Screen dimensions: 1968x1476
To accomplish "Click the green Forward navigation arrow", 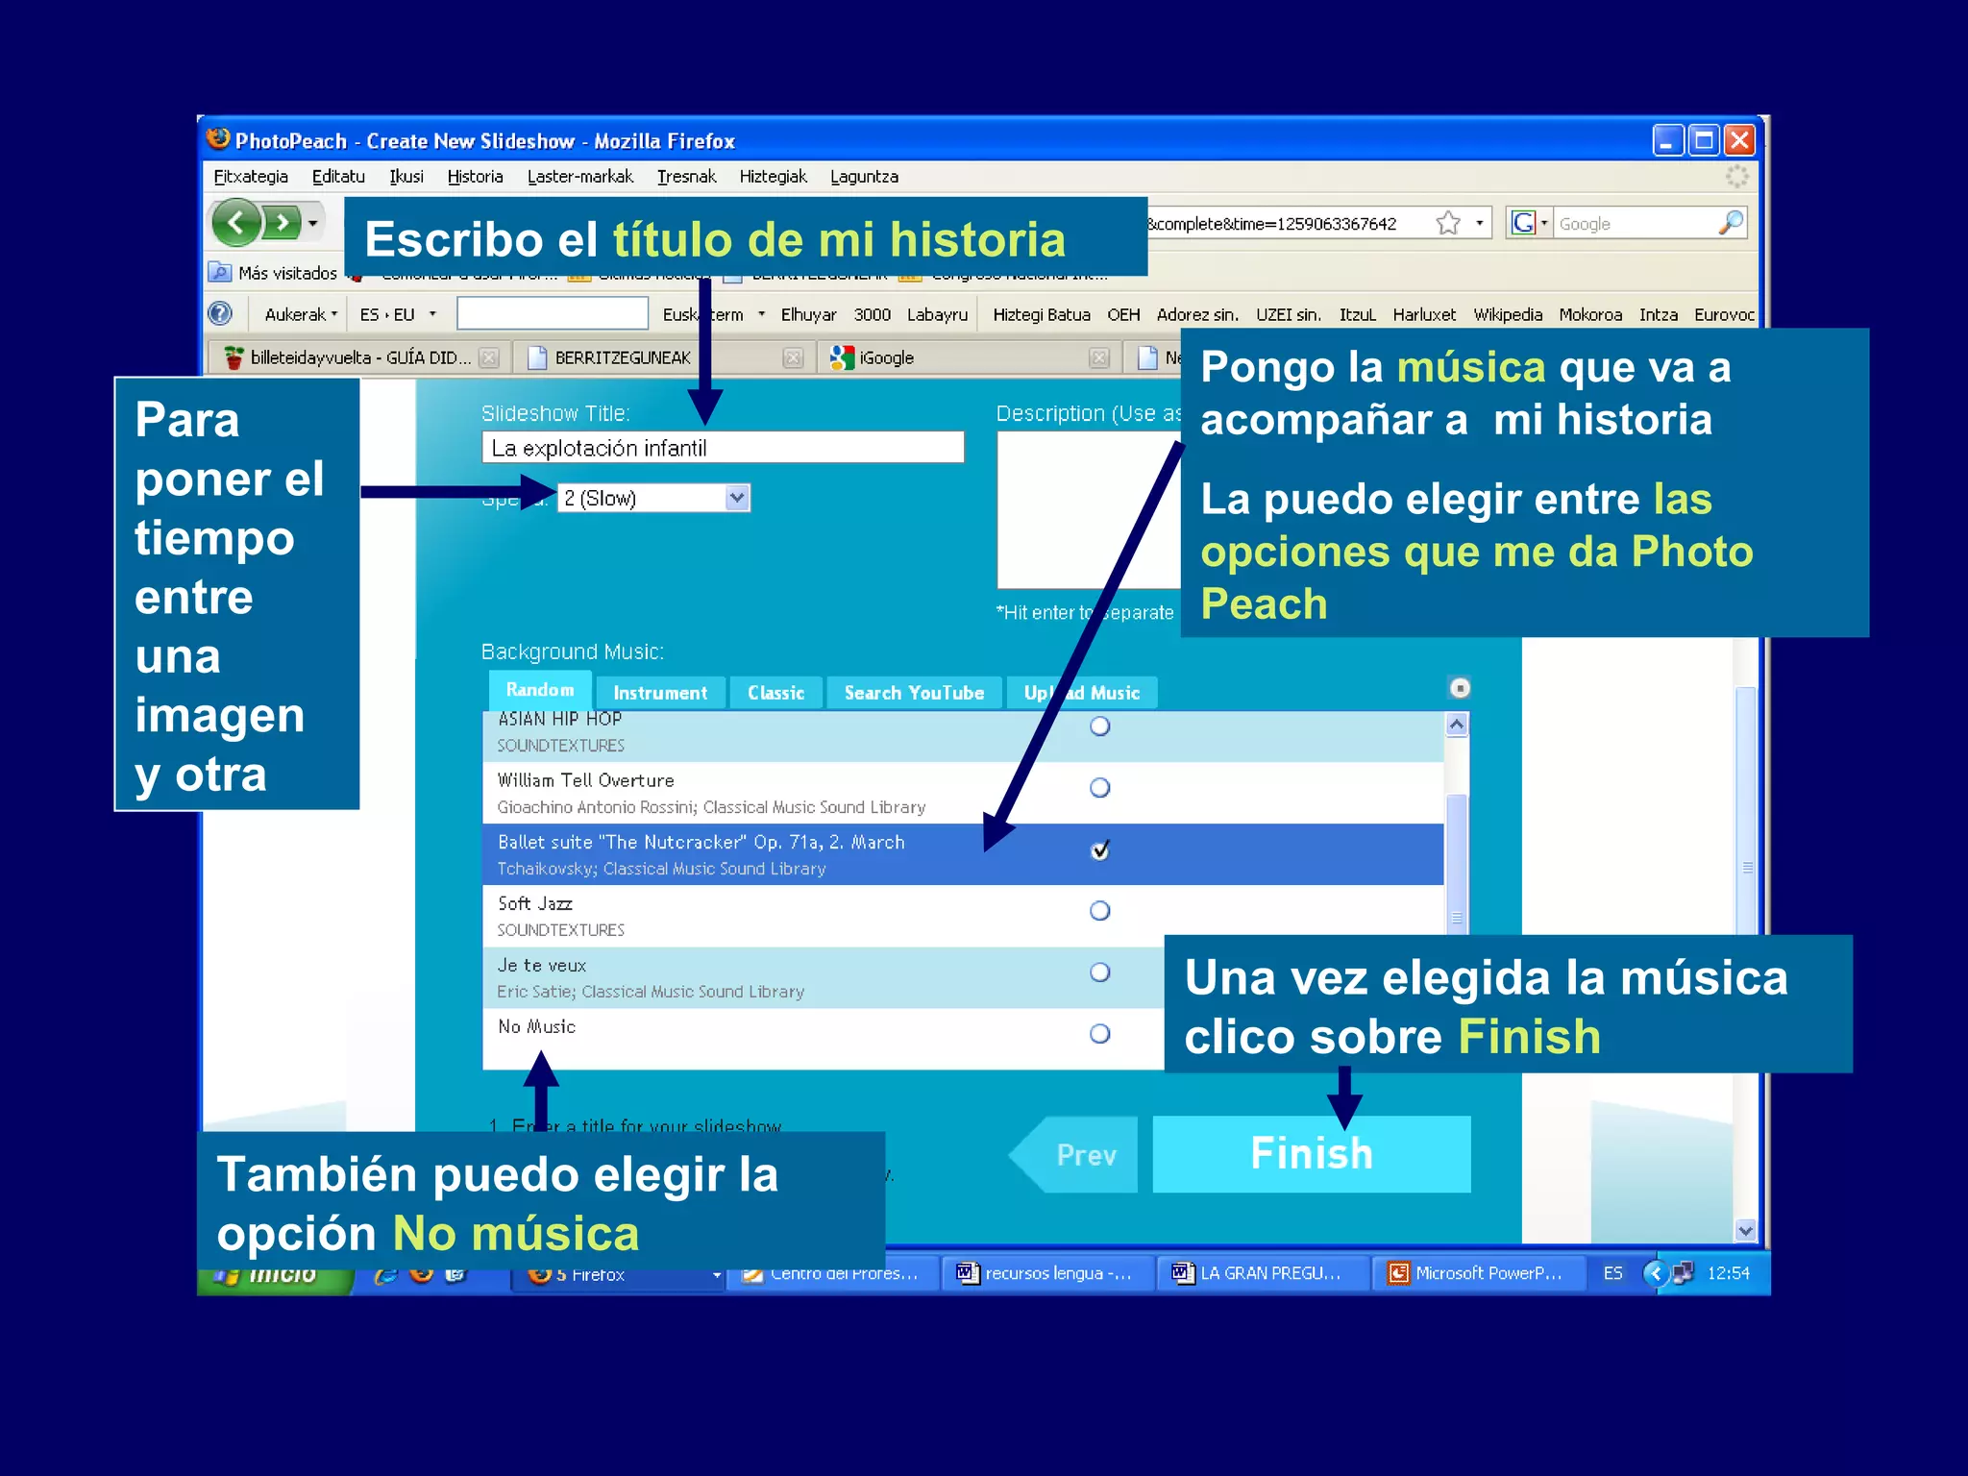I will pyautogui.click(x=282, y=223).
